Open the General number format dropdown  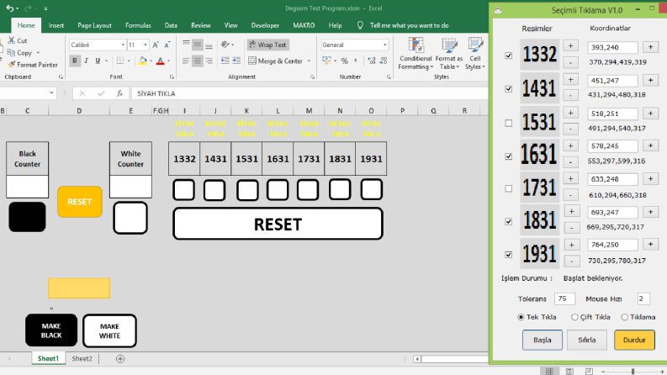pyautogui.click(x=385, y=45)
